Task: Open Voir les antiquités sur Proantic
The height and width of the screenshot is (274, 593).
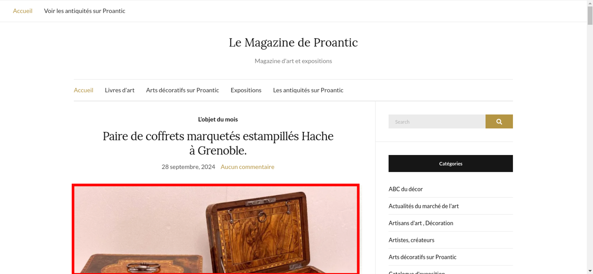Action: 85,11
